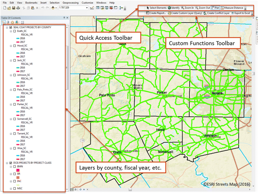
Task: Collapse the BMN layer legend
Action: (11, 167)
